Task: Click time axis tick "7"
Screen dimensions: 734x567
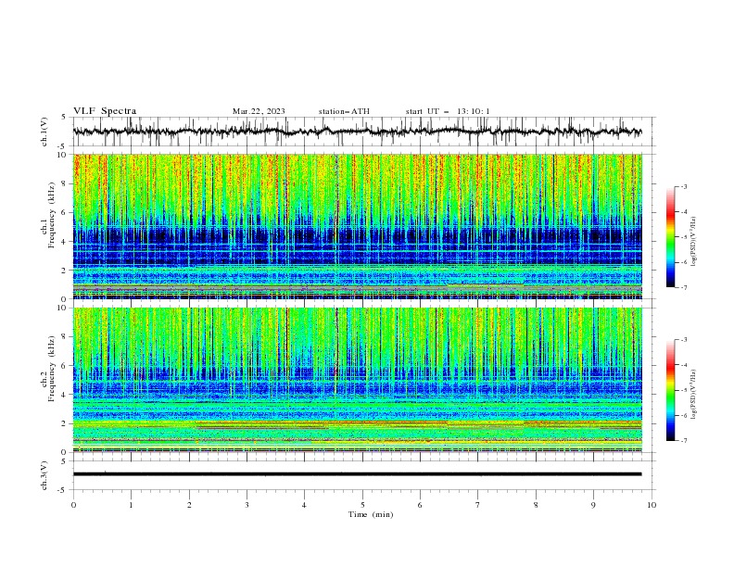Action: [x=478, y=505]
